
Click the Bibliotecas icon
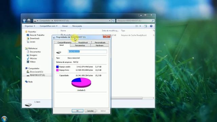tap(26, 48)
